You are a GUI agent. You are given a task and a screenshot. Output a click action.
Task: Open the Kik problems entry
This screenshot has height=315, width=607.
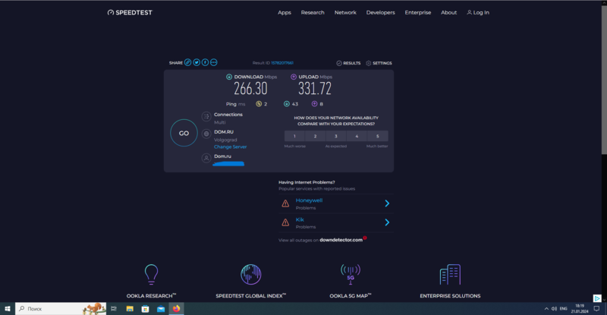point(300,219)
